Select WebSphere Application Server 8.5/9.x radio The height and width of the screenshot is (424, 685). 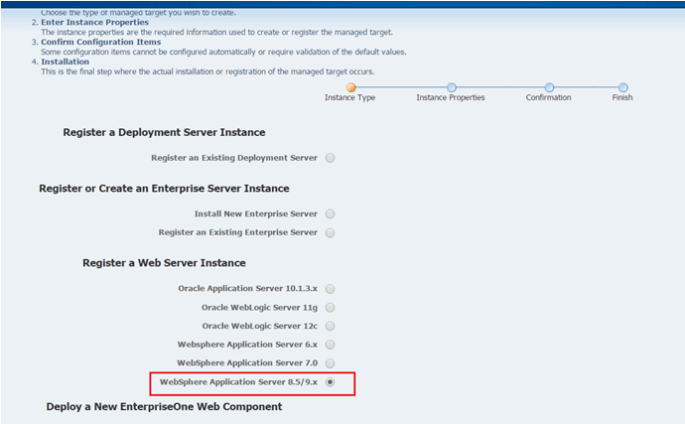pos(331,382)
